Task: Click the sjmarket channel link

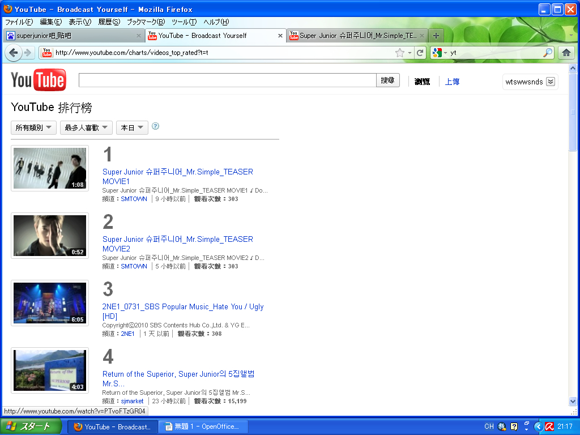Action: (132, 401)
